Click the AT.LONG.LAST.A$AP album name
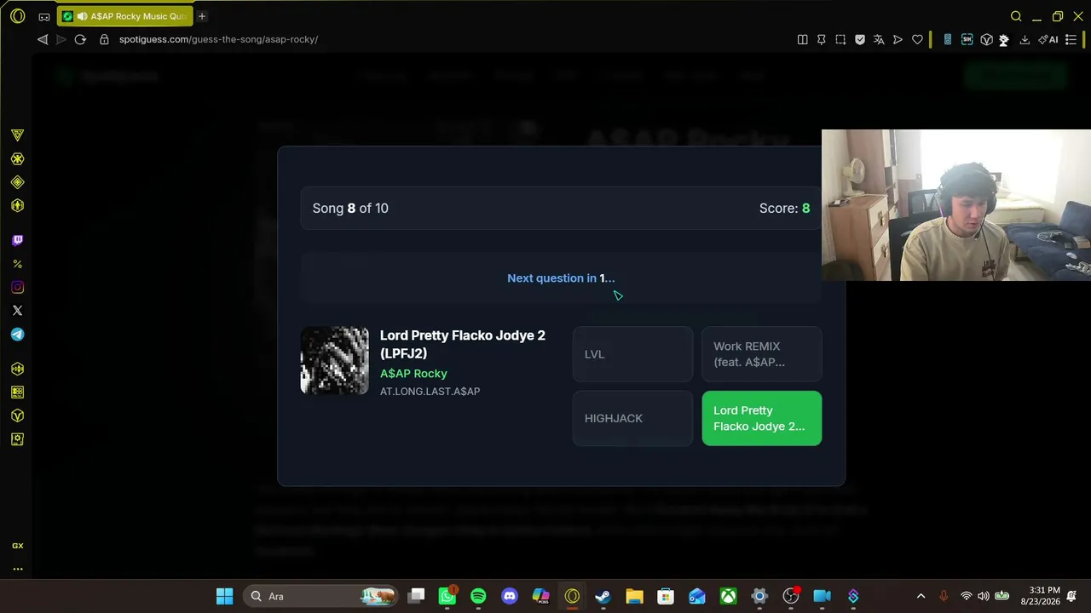The width and height of the screenshot is (1091, 613). (x=430, y=392)
